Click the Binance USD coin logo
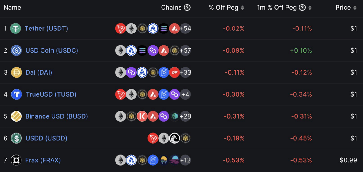Image resolution: width=363 pixels, height=172 pixels. coord(16,116)
